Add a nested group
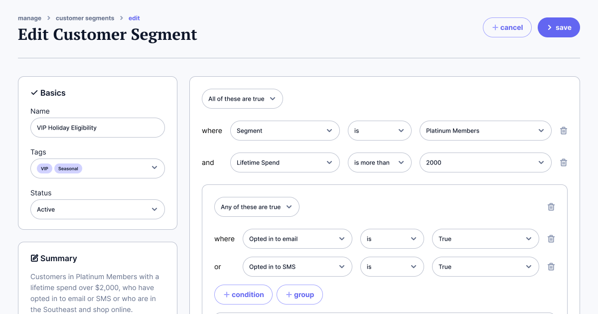 point(299,295)
